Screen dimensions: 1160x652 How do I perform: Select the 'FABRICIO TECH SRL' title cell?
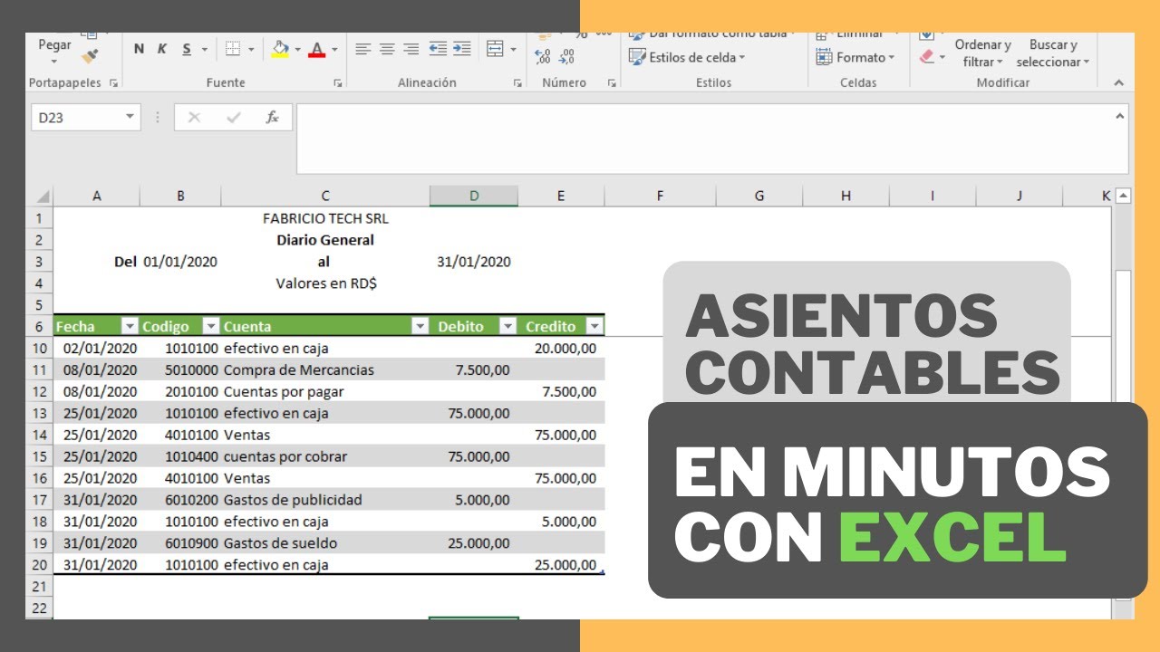[x=325, y=218]
